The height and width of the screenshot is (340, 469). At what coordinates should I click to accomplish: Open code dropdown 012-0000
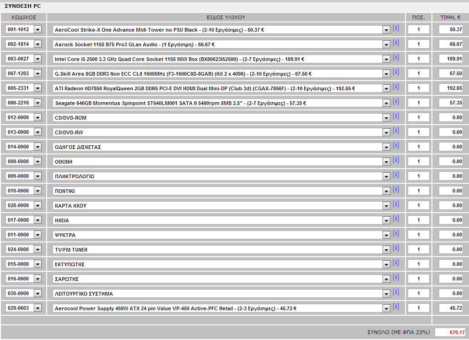pyautogui.click(x=38, y=117)
